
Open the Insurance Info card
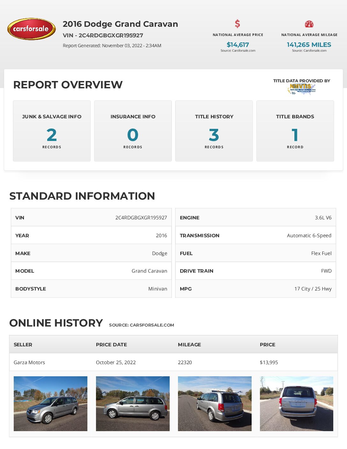tap(133, 131)
